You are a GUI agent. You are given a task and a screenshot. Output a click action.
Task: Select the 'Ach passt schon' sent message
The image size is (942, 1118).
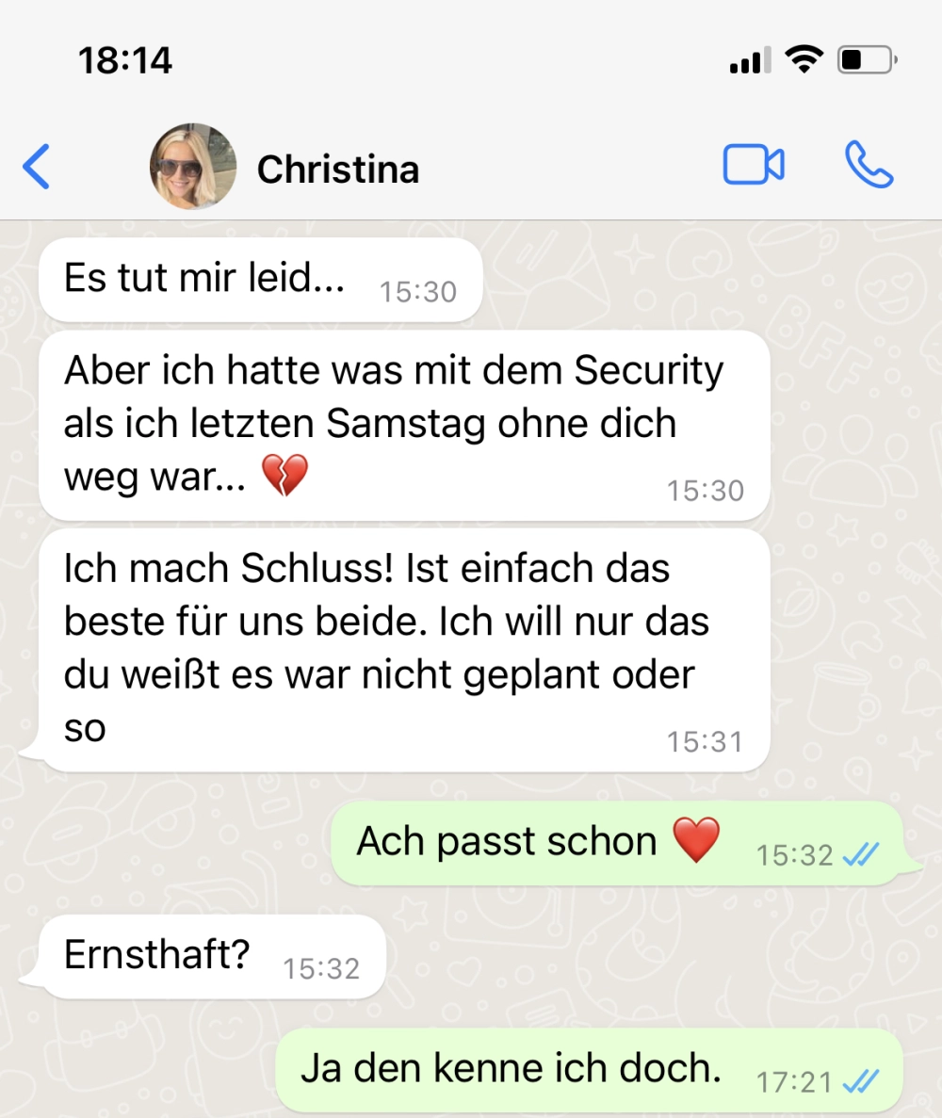coord(618,844)
